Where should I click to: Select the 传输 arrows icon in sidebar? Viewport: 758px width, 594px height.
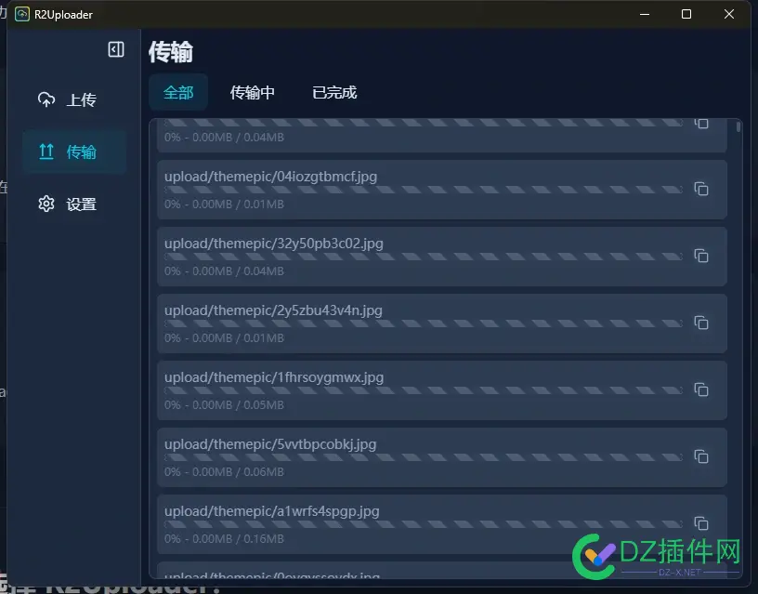[46, 152]
